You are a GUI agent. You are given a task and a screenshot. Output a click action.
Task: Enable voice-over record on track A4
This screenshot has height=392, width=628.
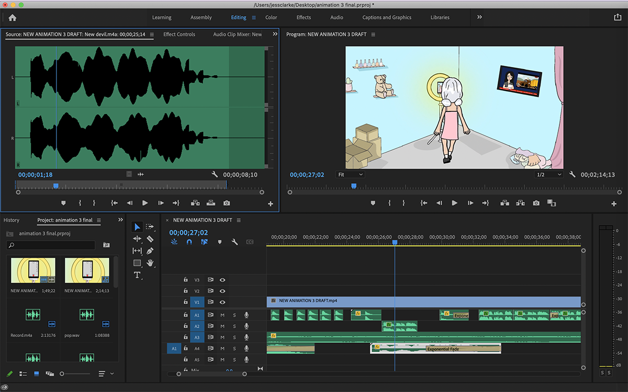246,349
